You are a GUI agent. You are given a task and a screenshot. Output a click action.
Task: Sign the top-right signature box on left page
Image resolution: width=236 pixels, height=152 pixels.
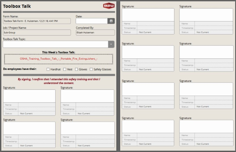point(87,96)
